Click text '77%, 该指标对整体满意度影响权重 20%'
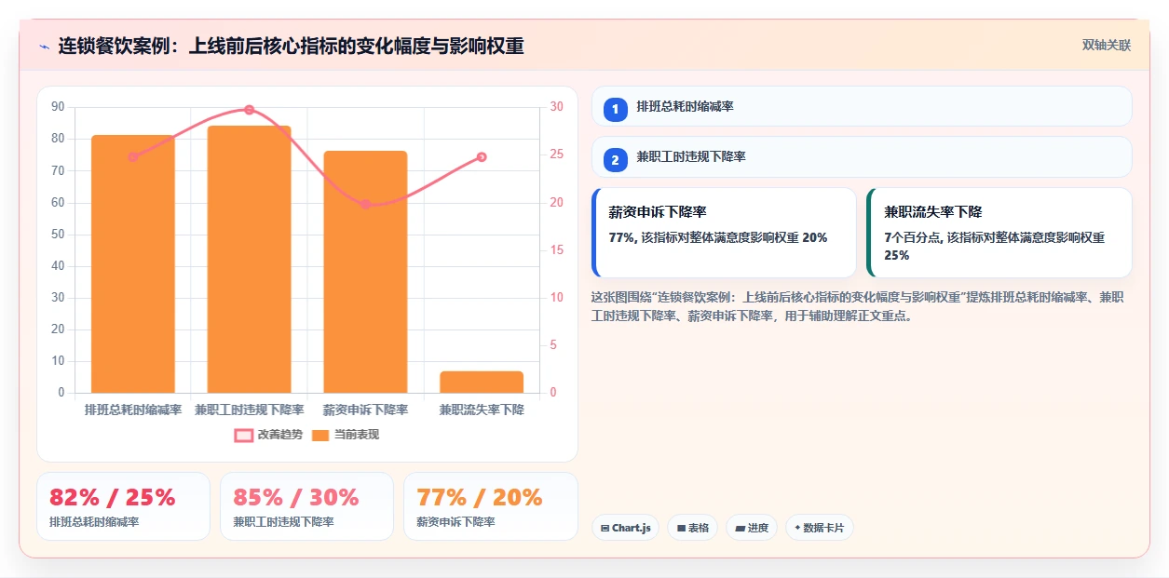Screen dimensions: 1169x578 [717, 237]
